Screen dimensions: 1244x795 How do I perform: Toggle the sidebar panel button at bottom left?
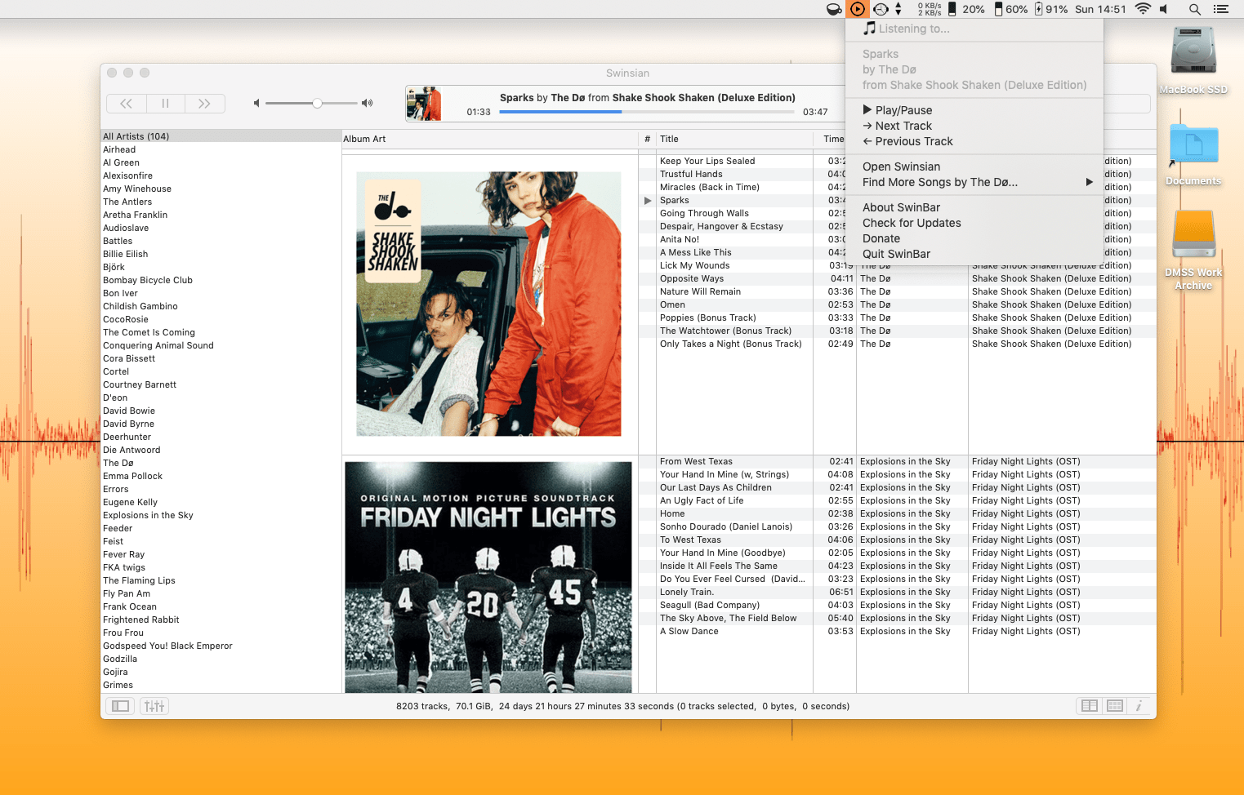pos(121,706)
